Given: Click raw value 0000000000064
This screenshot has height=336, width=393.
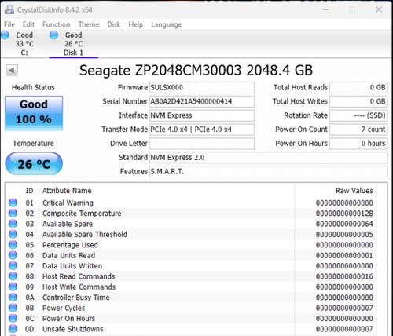Looking at the screenshot, I should pos(344,224).
